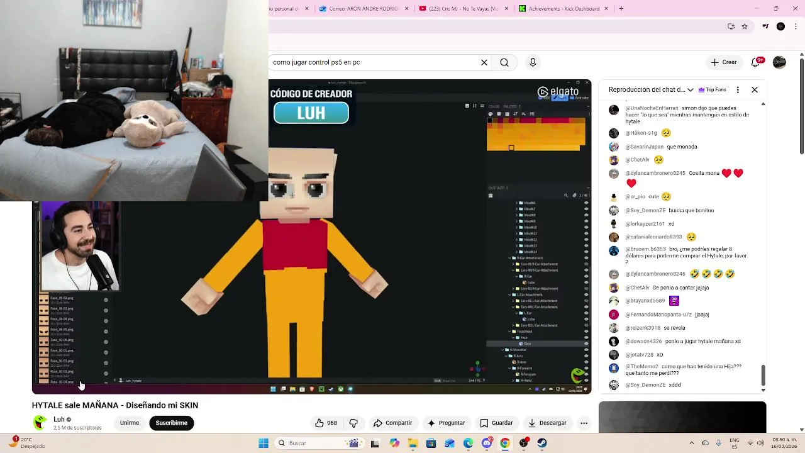Toggle visibility of R-Forearm group
Viewport: 805px width, 453px height.
[586, 368]
